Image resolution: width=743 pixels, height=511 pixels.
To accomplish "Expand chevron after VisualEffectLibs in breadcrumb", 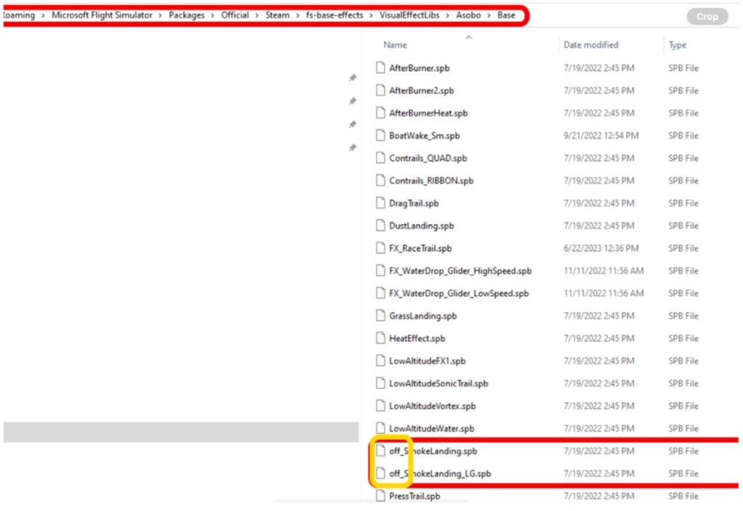I will (448, 16).
